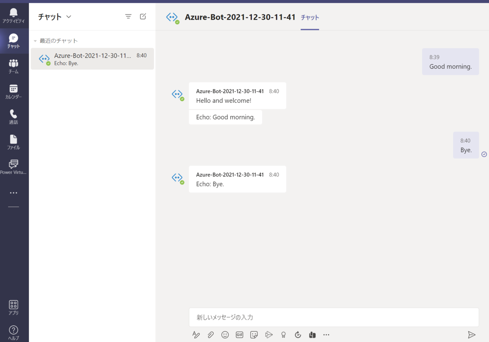Switch to the チャット tab in header
This screenshot has height=342, width=489.
pos(310,18)
